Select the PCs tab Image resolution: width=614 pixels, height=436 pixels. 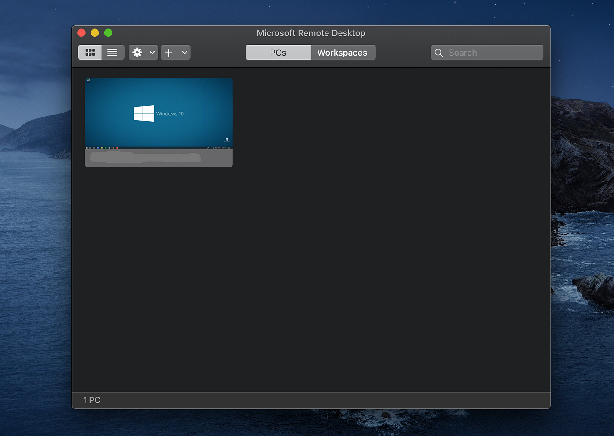(278, 53)
